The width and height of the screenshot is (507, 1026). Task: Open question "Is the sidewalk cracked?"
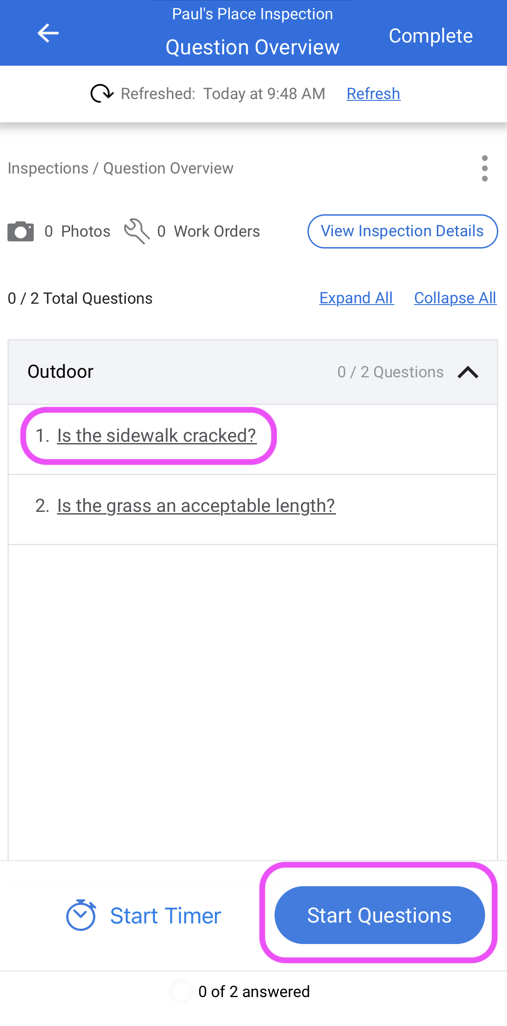[157, 436]
